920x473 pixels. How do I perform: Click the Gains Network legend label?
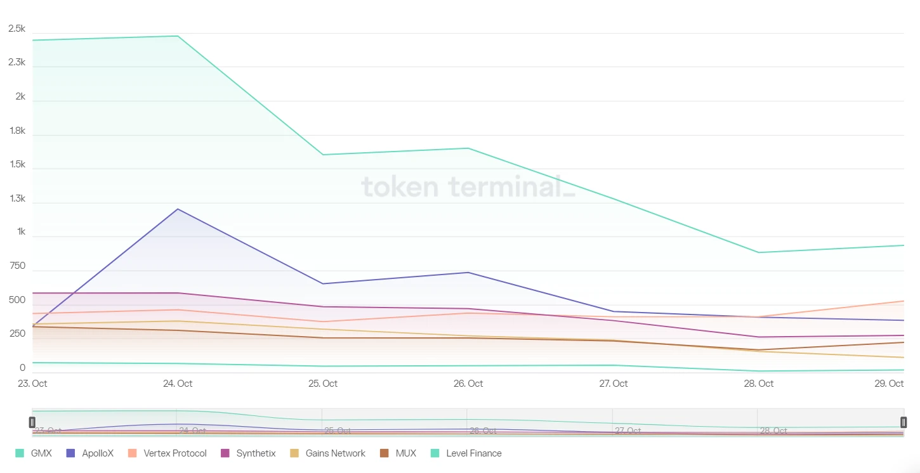[335, 453]
